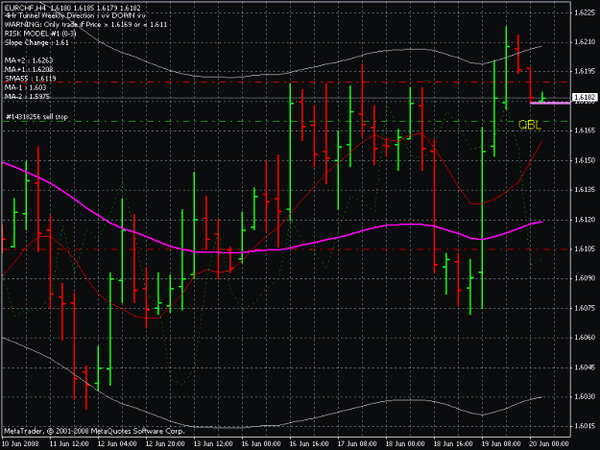
Task: Select the '11 Jun 12:00' time label
Action: click(69, 443)
